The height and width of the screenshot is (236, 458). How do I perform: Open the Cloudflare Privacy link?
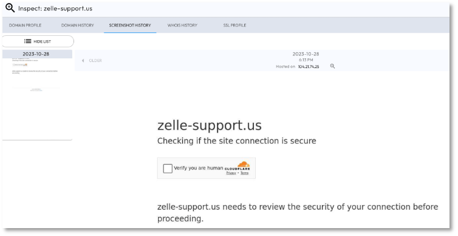pos(231,173)
